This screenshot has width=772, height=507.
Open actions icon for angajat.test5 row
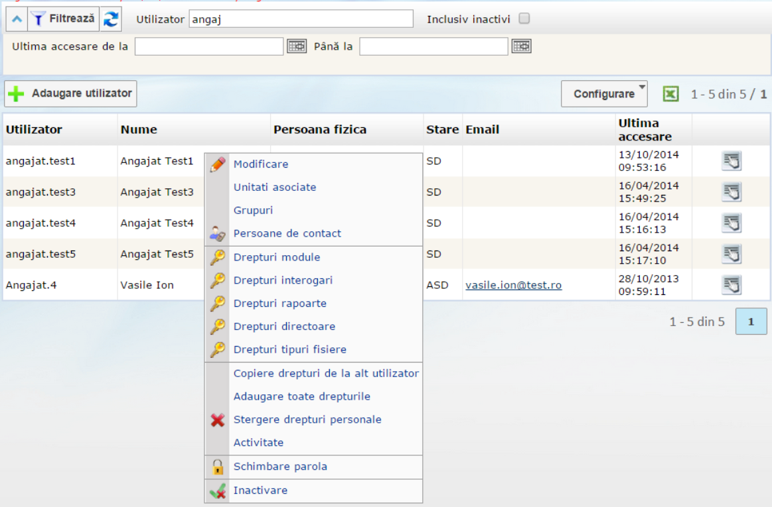tap(732, 254)
